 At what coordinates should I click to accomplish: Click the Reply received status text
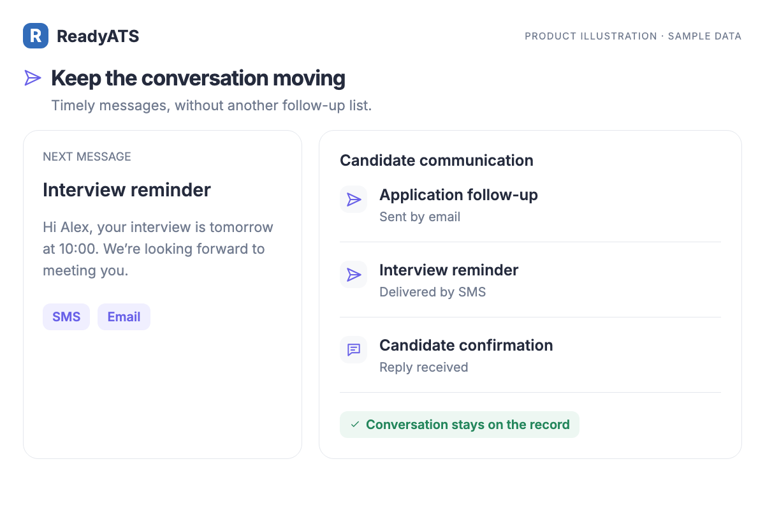(x=424, y=367)
